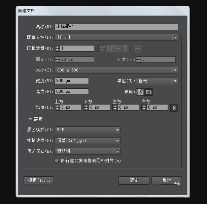Image resolution: width=207 pixels, height=204 pixels.
Task: Toggle the bleed link chain icon
Action: point(174,108)
